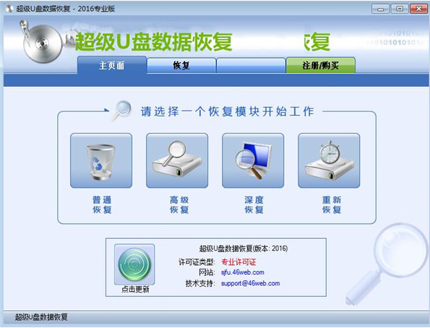This screenshot has width=430, height=328.
Task: Click the hard disk logo in the header
Action: pyautogui.click(x=42, y=42)
